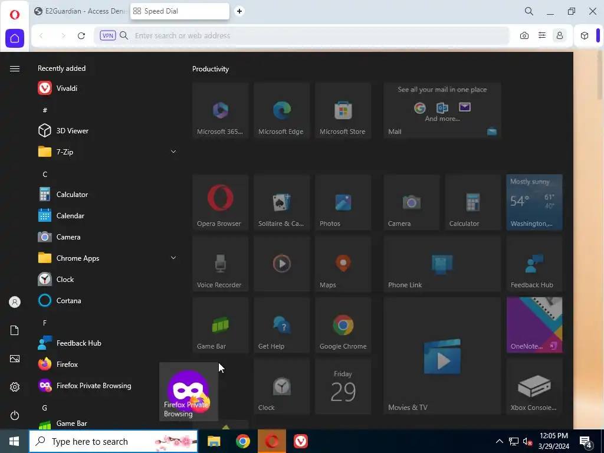604x453 pixels.
Task: Jump to letter C section header
Action: pos(45,175)
